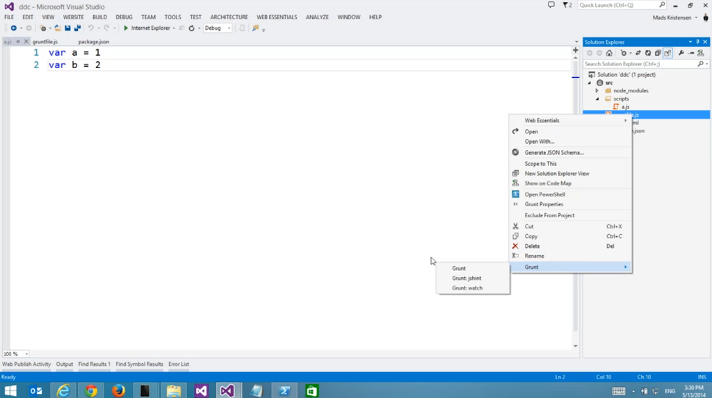Click the Quick Launch input box
The height and width of the screenshot is (398, 712).
point(622,5)
